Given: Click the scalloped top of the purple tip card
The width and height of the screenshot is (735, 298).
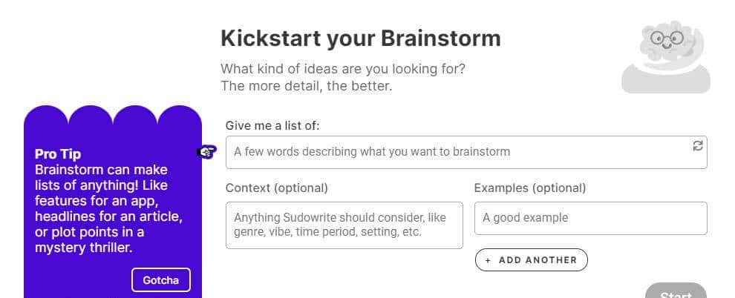Looking at the screenshot, I should coord(113,116).
